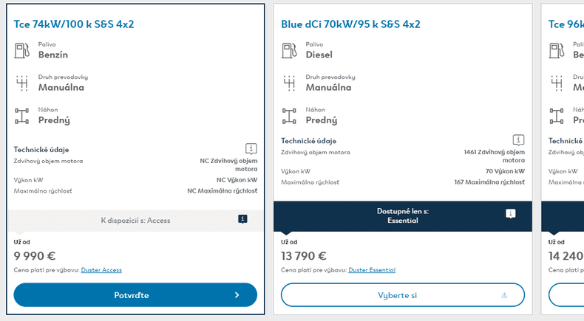Click fuel pump icon in Blue dCi card
The height and width of the screenshot is (321, 584).
pos(289,50)
